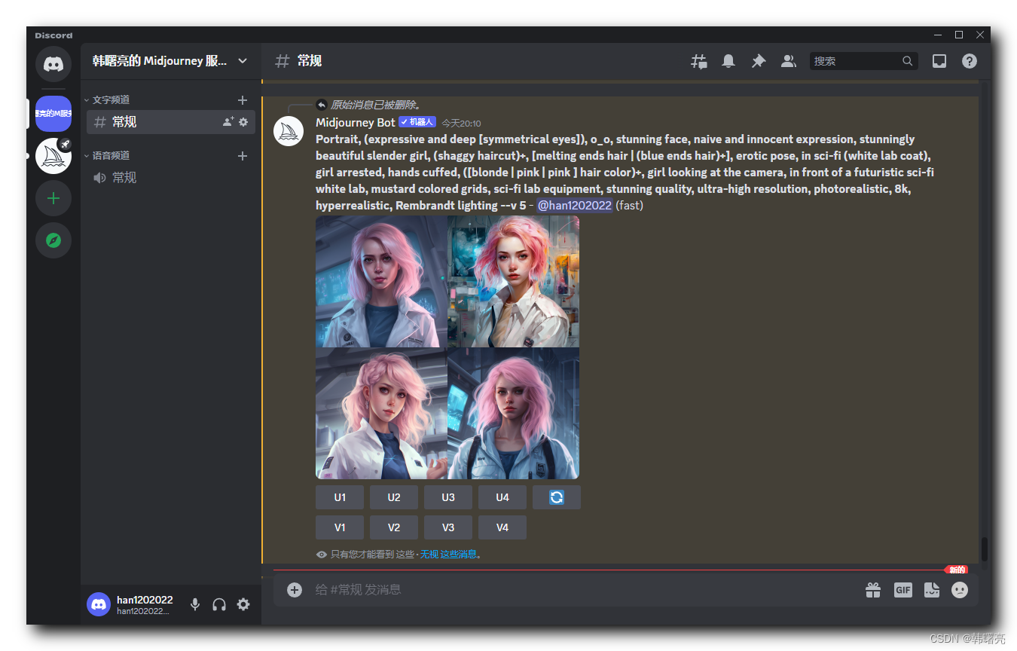The width and height of the screenshot is (1017, 651).
Task: Show pinned messages
Action: (x=759, y=61)
